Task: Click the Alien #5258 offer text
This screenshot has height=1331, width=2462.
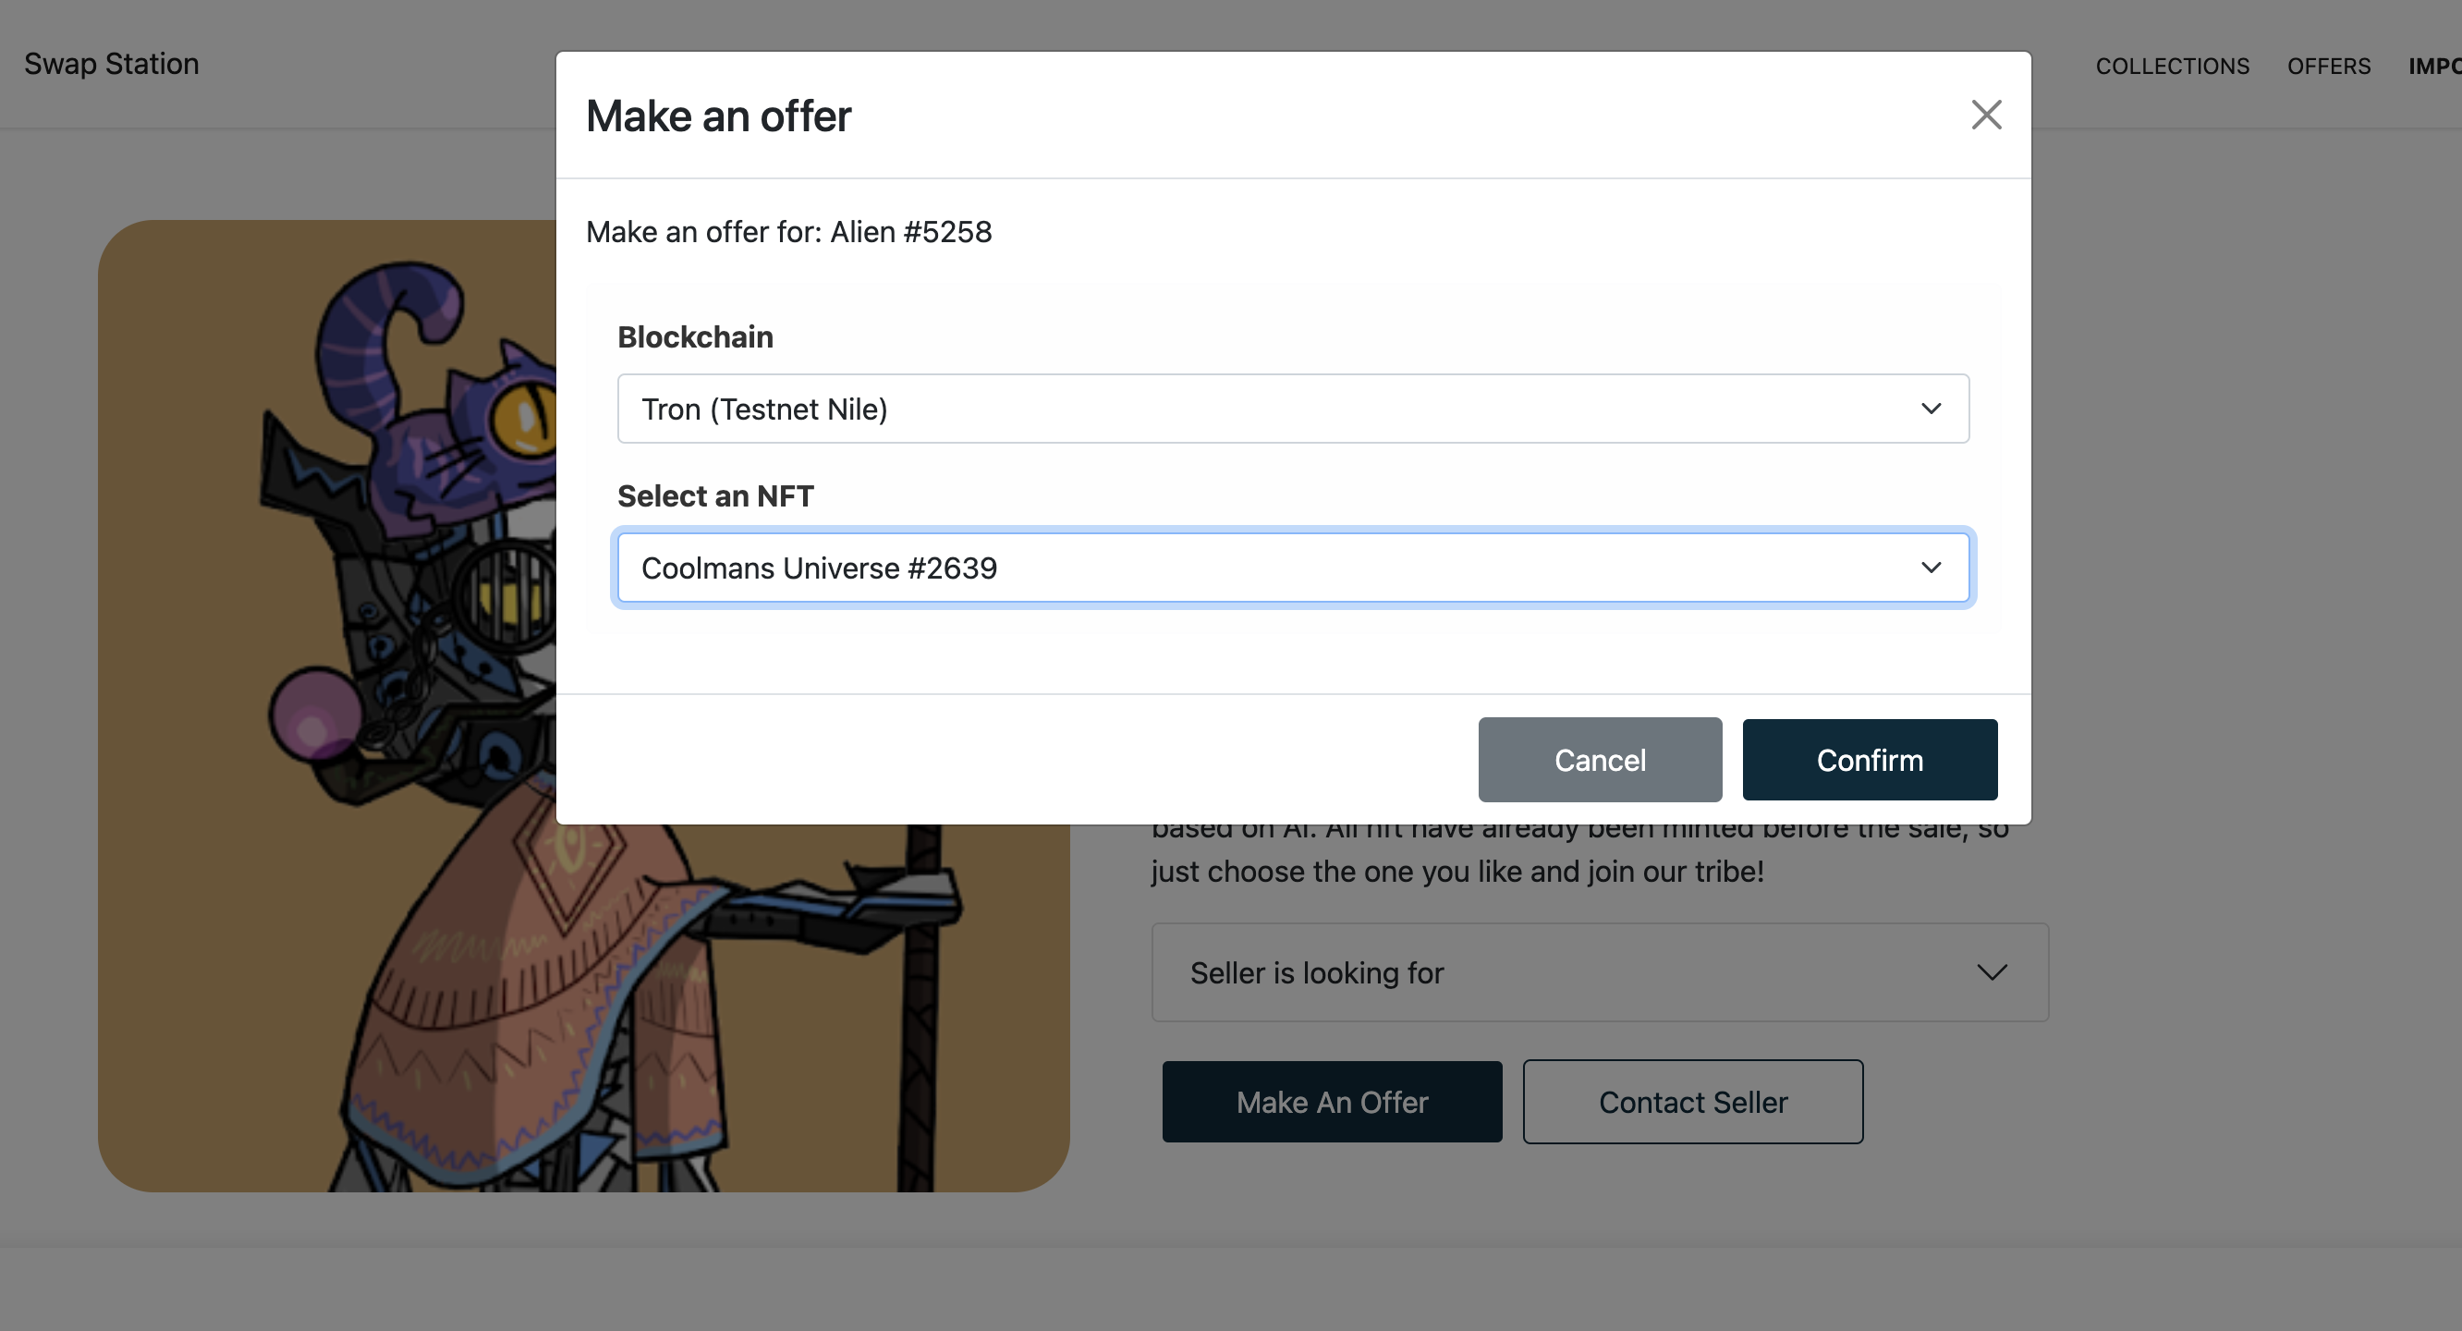Action: click(x=911, y=232)
